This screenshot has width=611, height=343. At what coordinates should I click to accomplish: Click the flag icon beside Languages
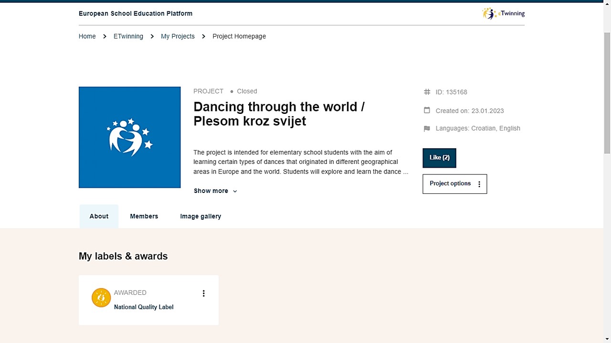click(427, 129)
